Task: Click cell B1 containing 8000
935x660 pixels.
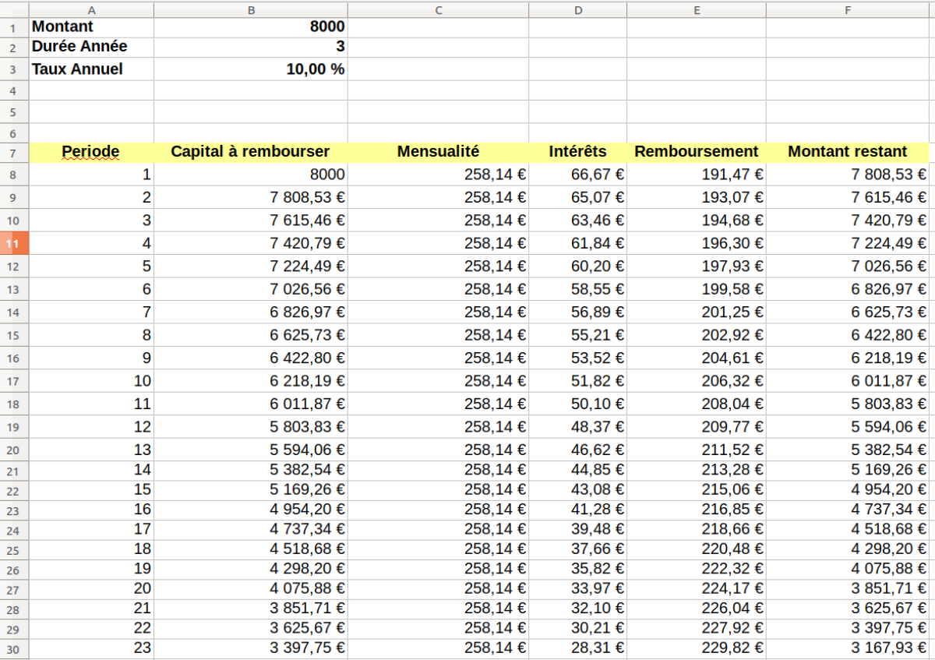Action: click(251, 26)
